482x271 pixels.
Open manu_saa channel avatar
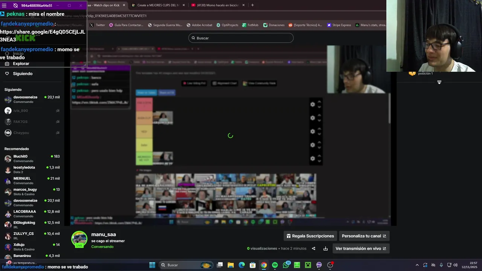click(79, 239)
